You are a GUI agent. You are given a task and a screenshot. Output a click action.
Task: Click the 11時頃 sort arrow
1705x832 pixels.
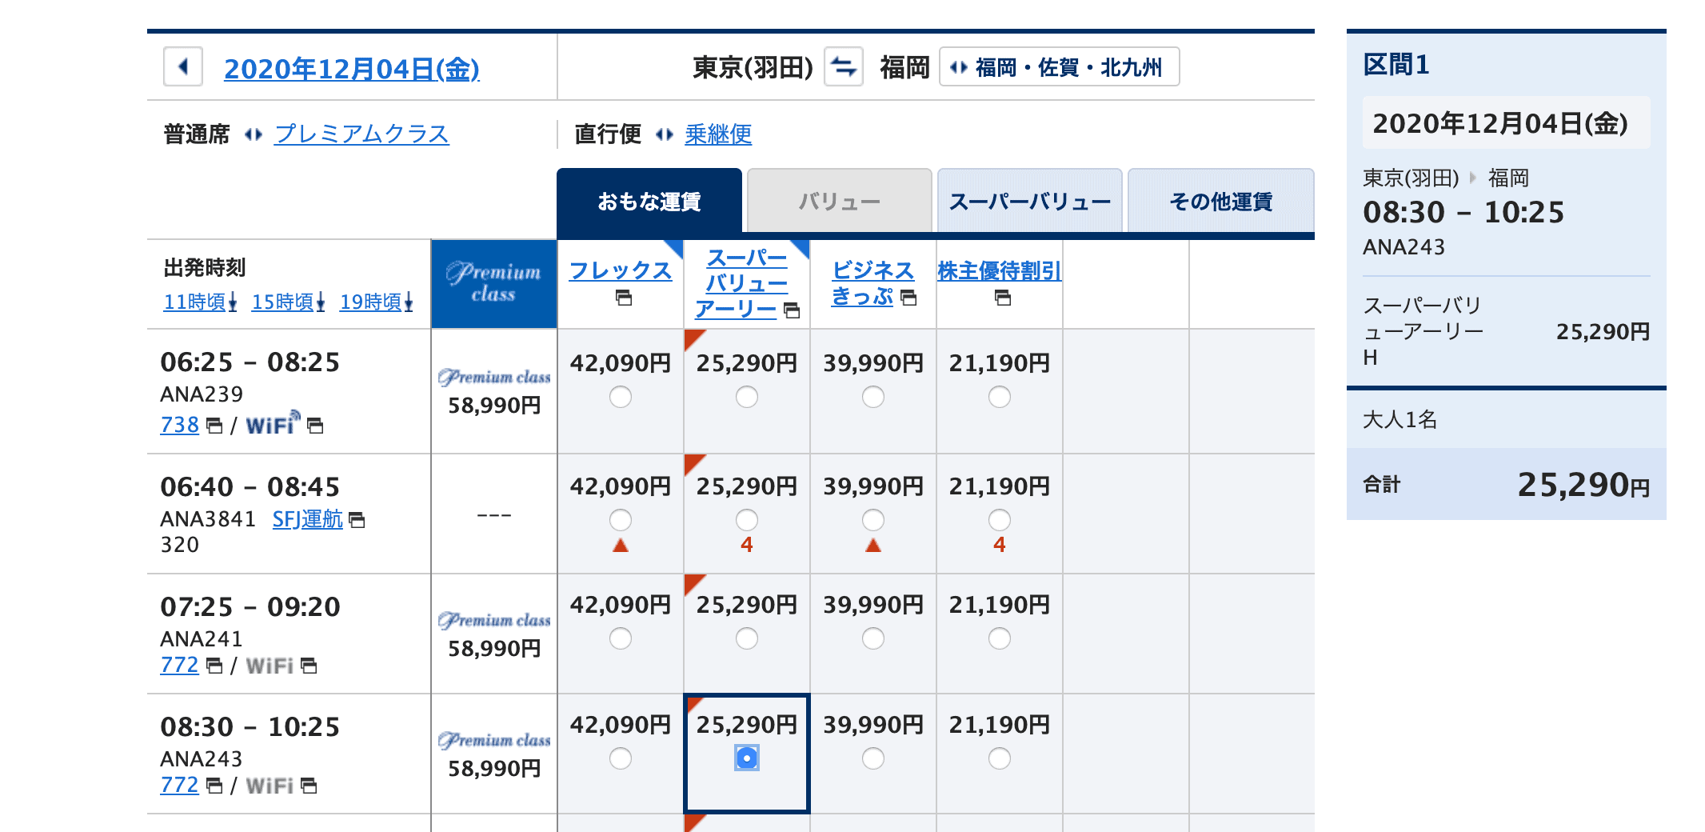(232, 303)
